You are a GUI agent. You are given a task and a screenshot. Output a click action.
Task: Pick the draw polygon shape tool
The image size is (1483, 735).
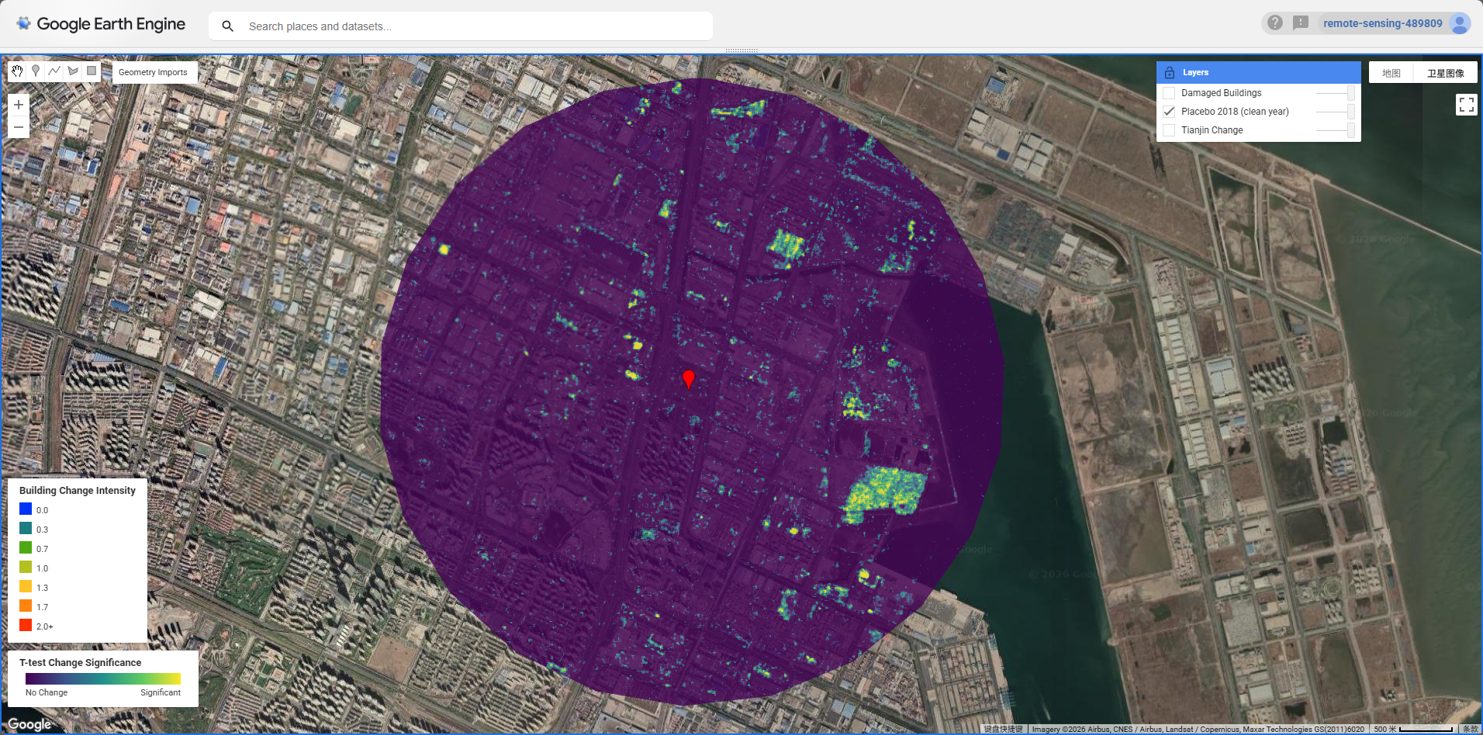pyautogui.click(x=73, y=71)
